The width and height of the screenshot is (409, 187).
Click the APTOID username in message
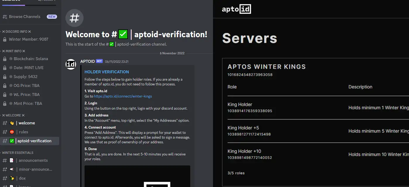pyautogui.click(x=87, y=61)
